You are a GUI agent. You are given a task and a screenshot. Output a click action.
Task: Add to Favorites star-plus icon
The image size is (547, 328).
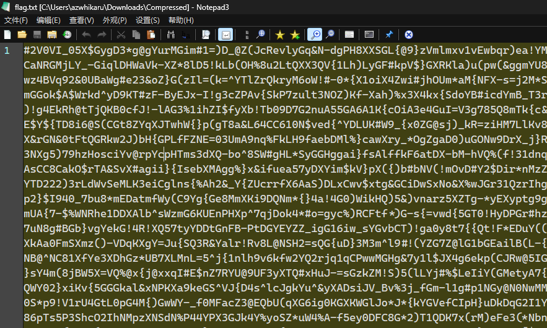(295, 35)
